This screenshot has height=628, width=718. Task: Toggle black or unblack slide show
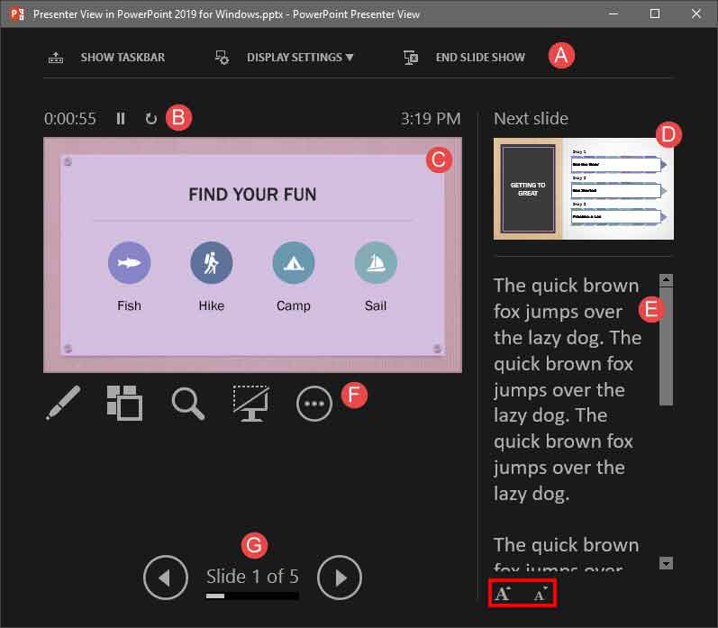click(251, 403)
